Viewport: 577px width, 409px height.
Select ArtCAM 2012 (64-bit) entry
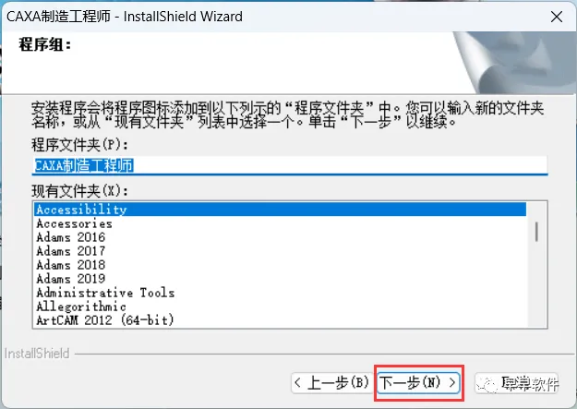pos(281,320)
